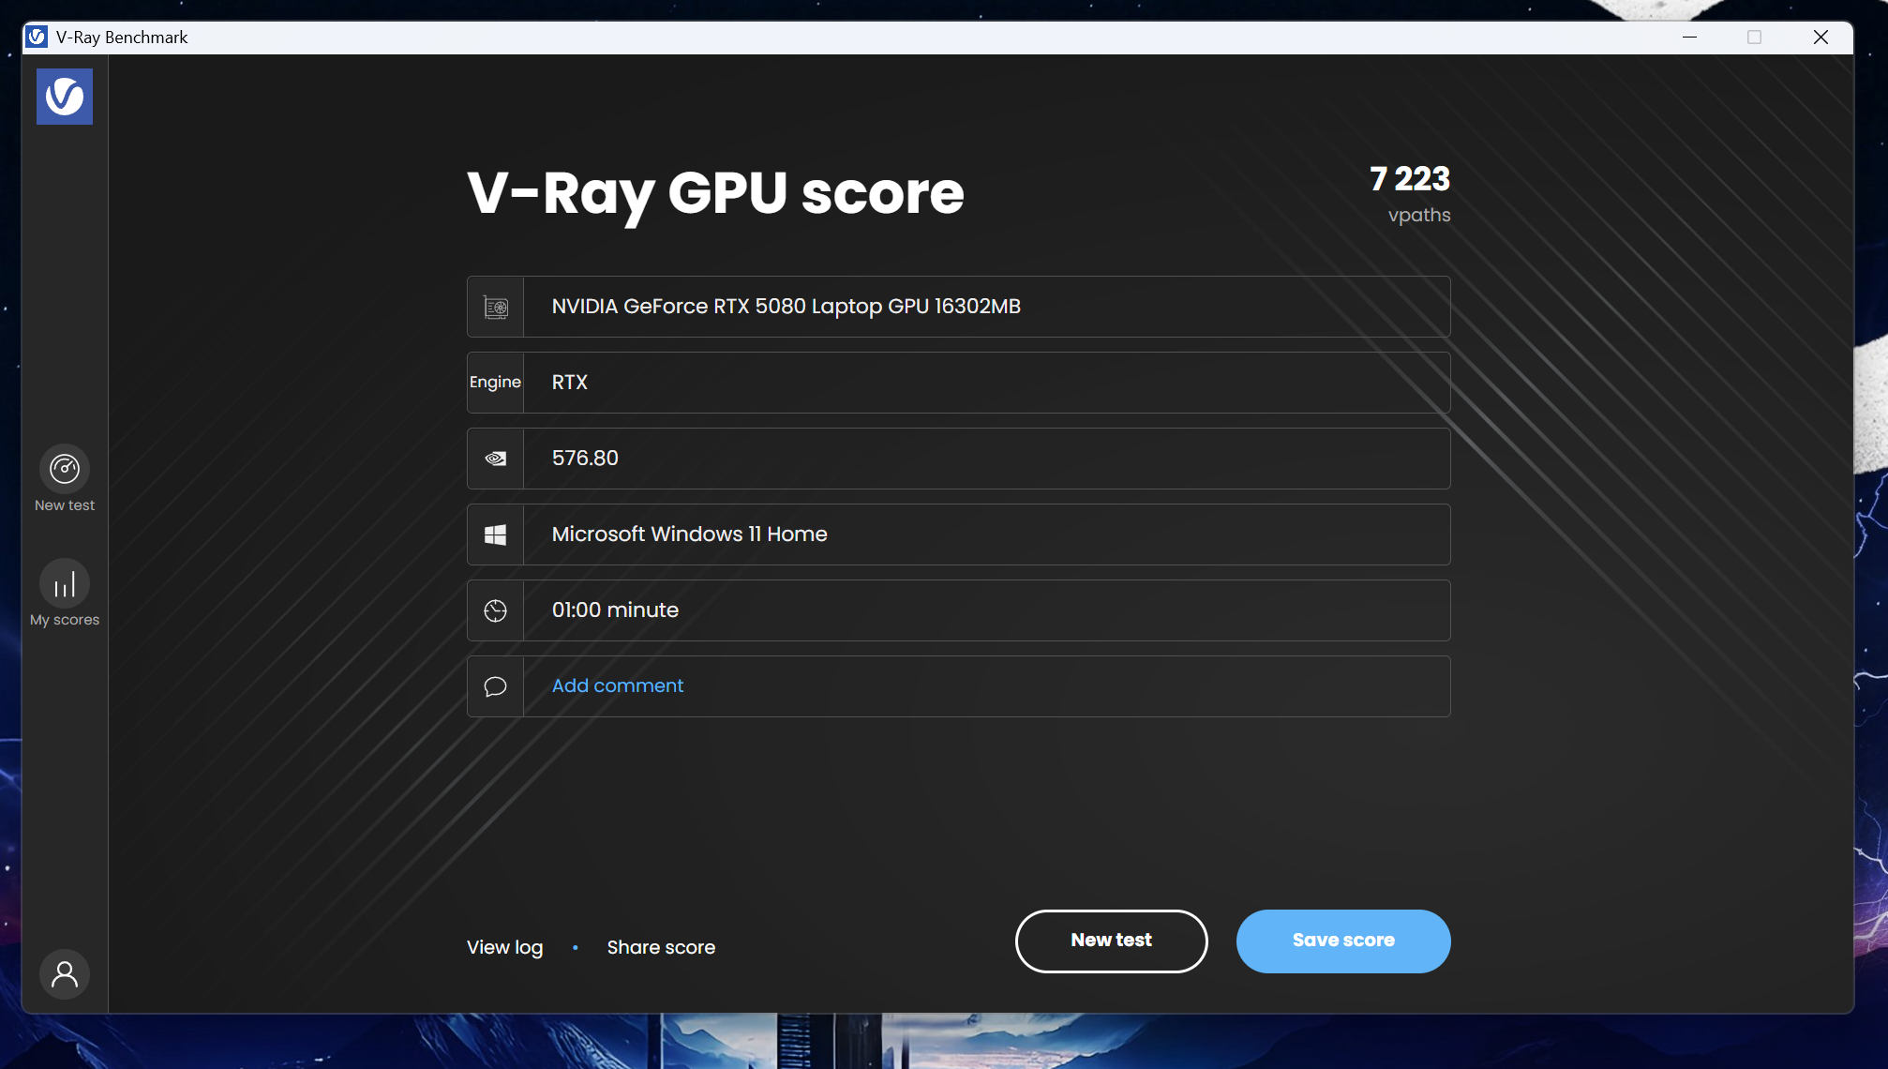Click the 01:00 minute duration
Image resolution: width=1888 pixels, height=1069 pixels.
pos(615,610)
